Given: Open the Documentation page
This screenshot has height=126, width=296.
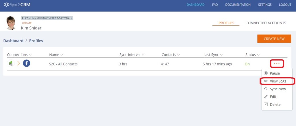Looking at the screenshot, I should (x=238, y=5).
